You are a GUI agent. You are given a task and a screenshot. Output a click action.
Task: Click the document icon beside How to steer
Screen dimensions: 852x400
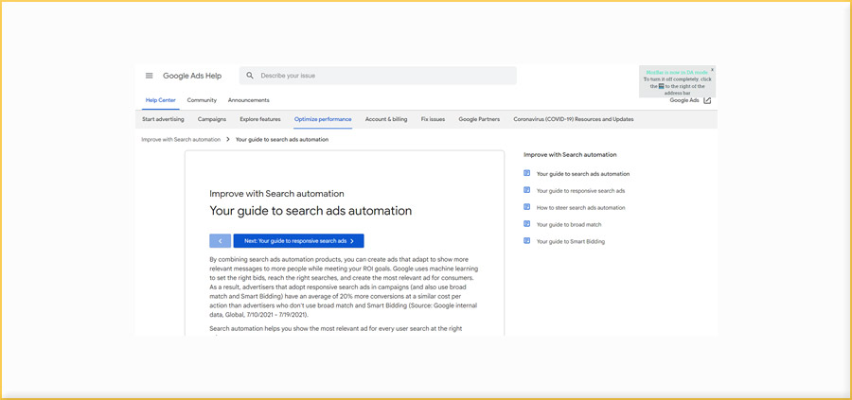pyautogui.click(x=526, y=207)
